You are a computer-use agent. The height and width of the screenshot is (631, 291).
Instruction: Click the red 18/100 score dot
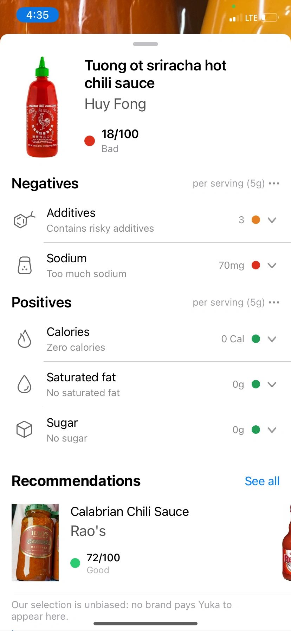[90, 141]
